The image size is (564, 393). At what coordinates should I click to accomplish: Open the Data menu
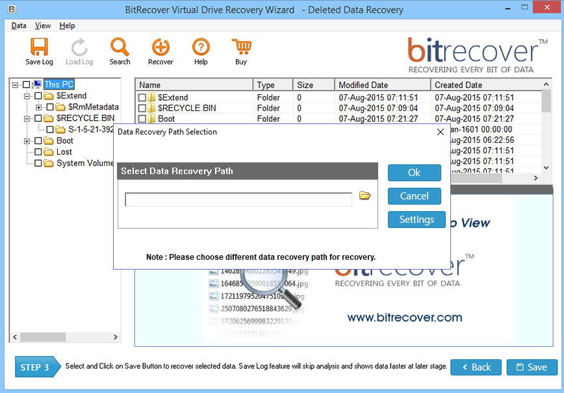[x=19, y=25]
